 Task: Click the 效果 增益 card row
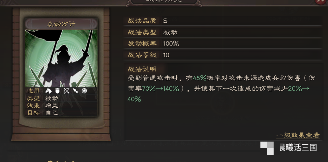61,105
